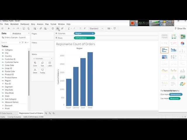The height and width of the screenshot is (140, 187).
Task: Click the new worksheet tab icon at bottom
Action: tap(46, 113)
